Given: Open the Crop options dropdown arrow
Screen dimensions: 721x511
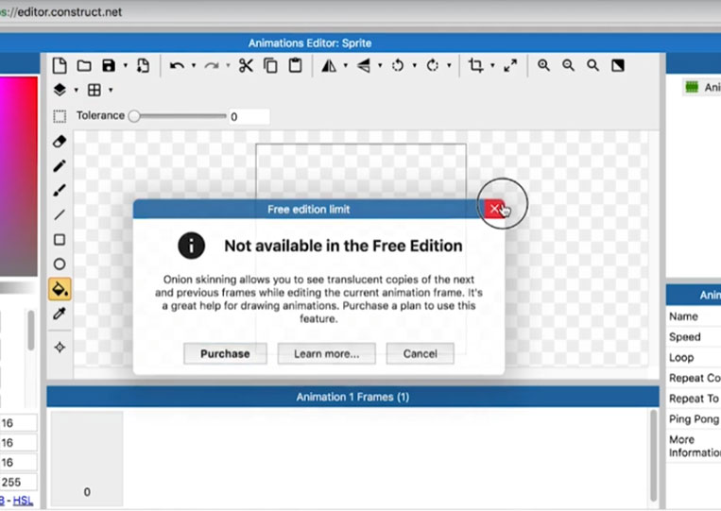Looking at the screenshot, I should (492, 66).
